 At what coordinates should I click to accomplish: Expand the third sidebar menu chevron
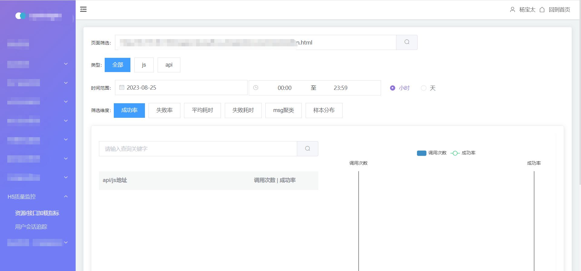[66, 101]
